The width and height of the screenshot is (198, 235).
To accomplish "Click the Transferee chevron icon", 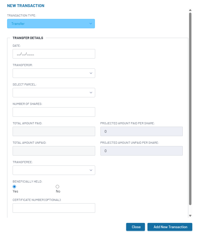I will 91,170.
